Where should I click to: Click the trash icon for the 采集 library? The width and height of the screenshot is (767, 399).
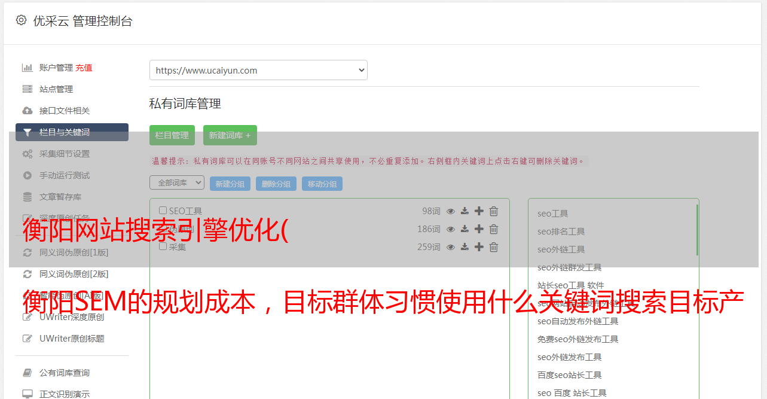point(494,247)
